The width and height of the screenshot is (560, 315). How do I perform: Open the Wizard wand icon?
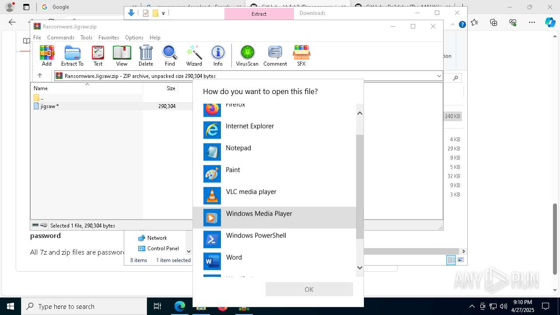pos(194,56)
